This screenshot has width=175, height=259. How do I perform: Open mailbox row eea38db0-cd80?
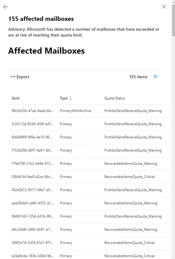pos(89,203)
